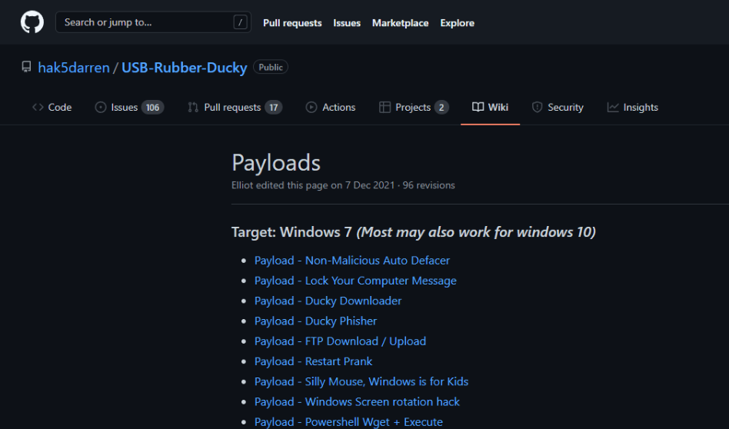
Task: Focus the Search or jump to field
Action: tap(153, 22)
